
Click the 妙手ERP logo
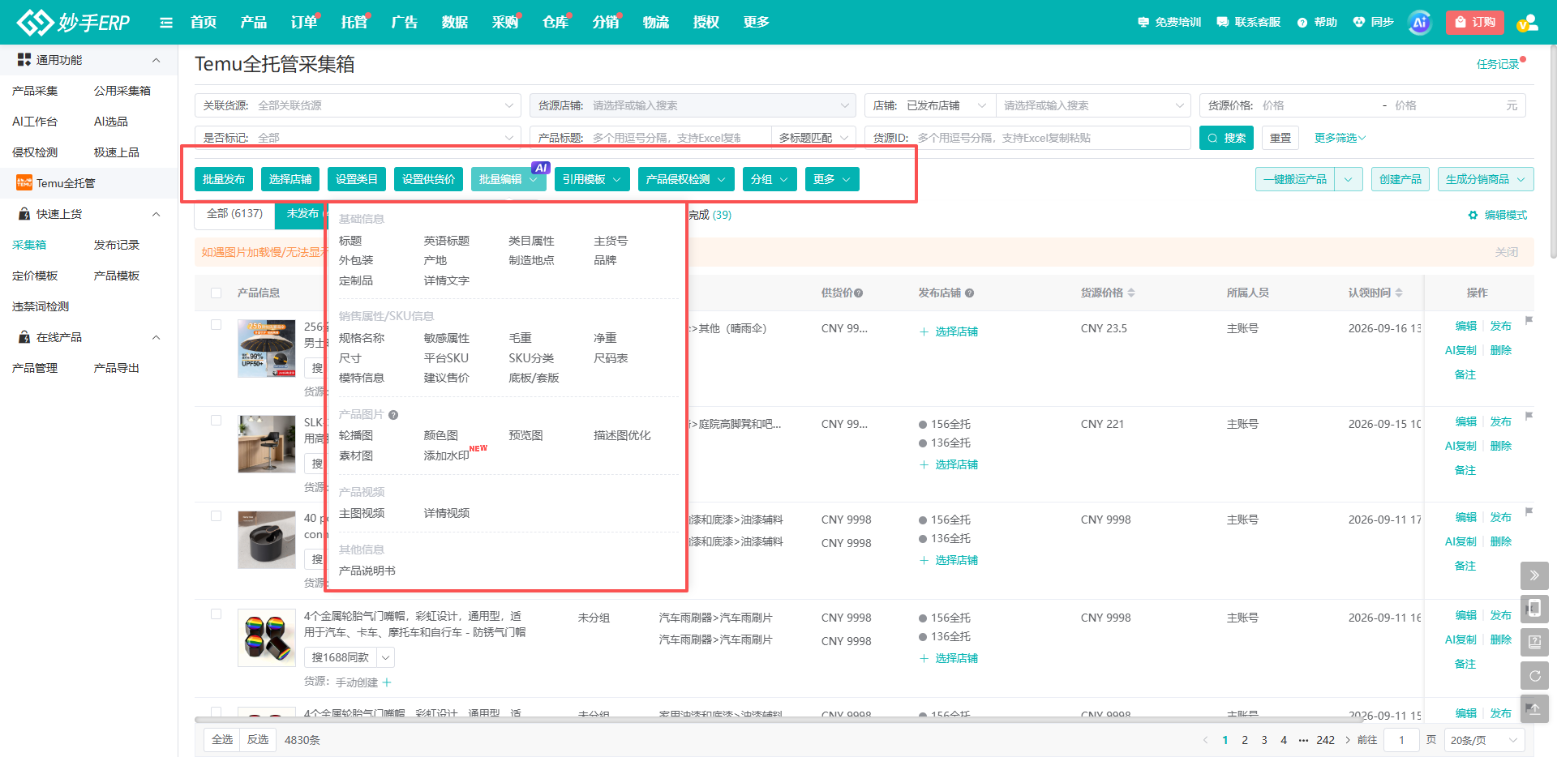[x=74, y=22]
